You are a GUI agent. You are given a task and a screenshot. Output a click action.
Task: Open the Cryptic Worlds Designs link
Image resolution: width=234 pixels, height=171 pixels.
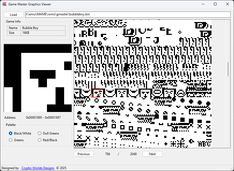38,168
